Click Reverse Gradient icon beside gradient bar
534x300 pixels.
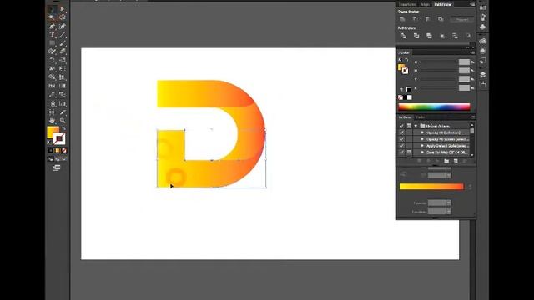pos(404,174)
